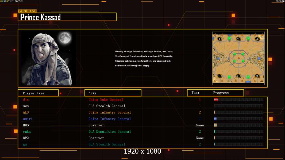Image resolution: width=285 pixels, height=160 pixels.
Task: Click HMS's loading progress bar
Action: click(x=238, y=125)
